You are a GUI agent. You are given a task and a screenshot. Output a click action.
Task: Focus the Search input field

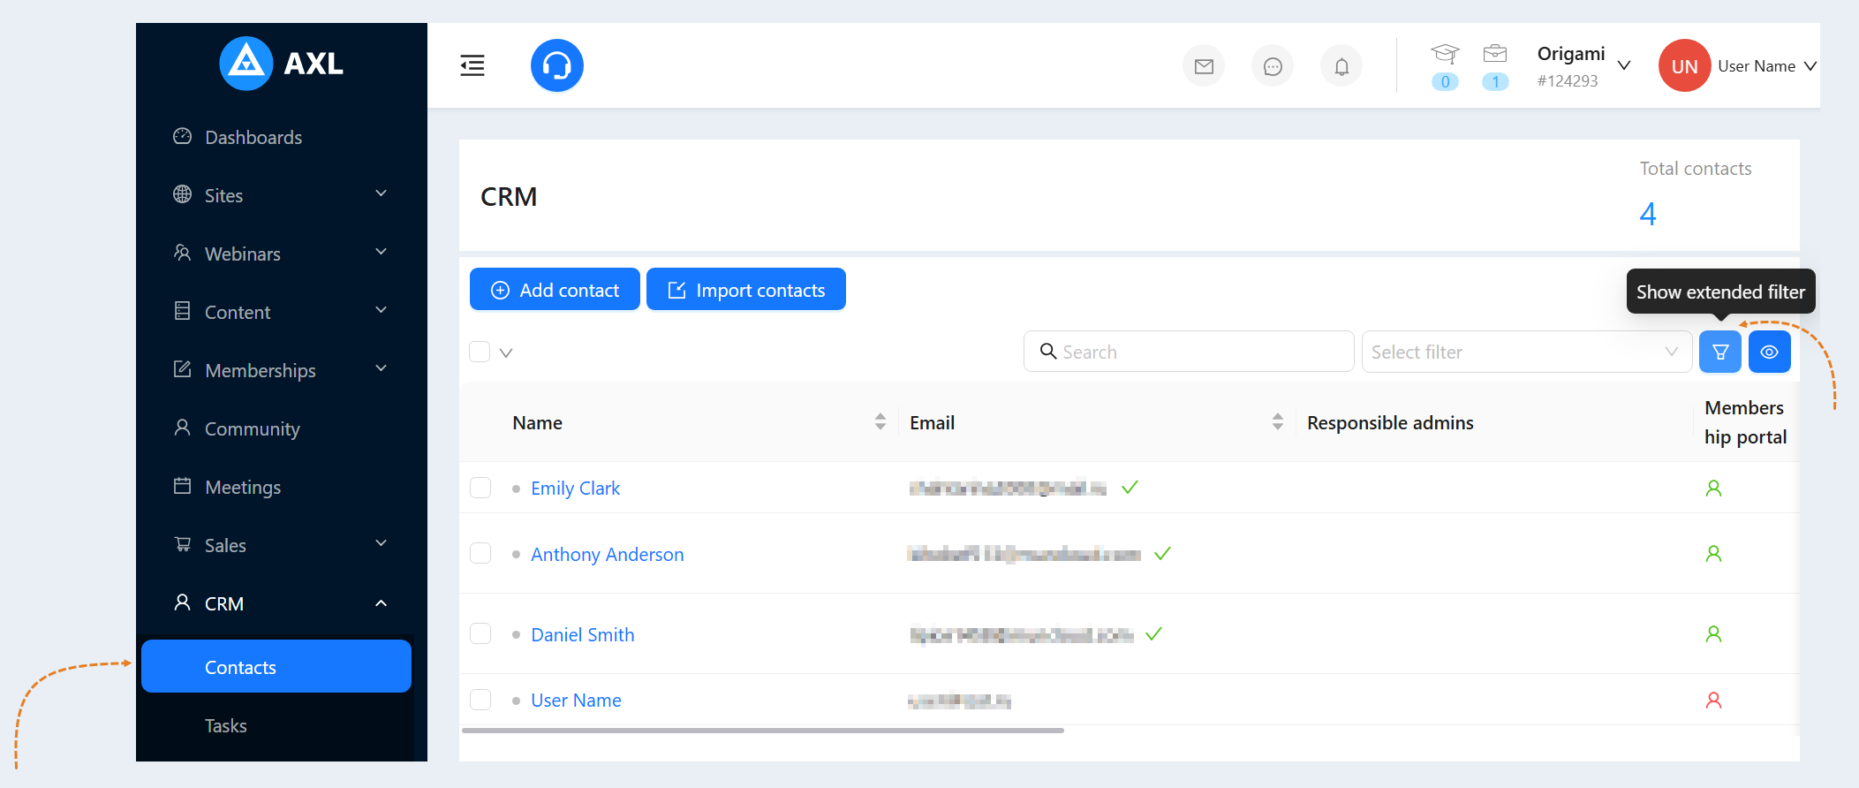click(x=1189, y=352)
